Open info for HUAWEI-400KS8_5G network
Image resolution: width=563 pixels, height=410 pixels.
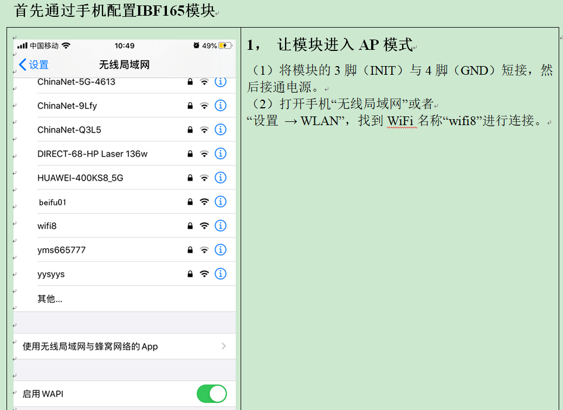click(221, 178)
